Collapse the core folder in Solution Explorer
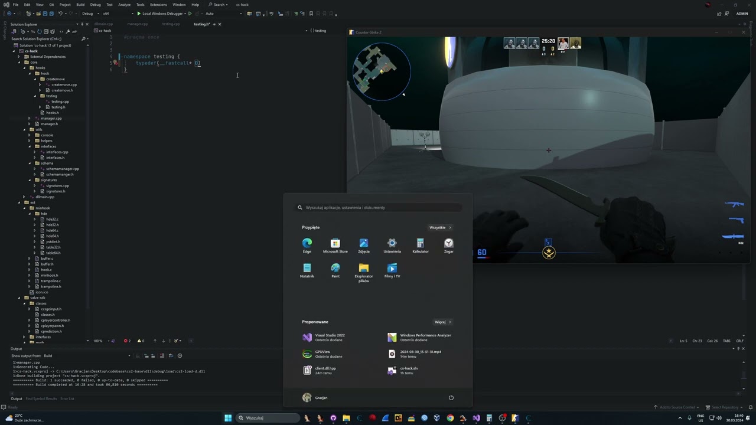Viewport: 756px width, 425px height. tap(19, 62)
